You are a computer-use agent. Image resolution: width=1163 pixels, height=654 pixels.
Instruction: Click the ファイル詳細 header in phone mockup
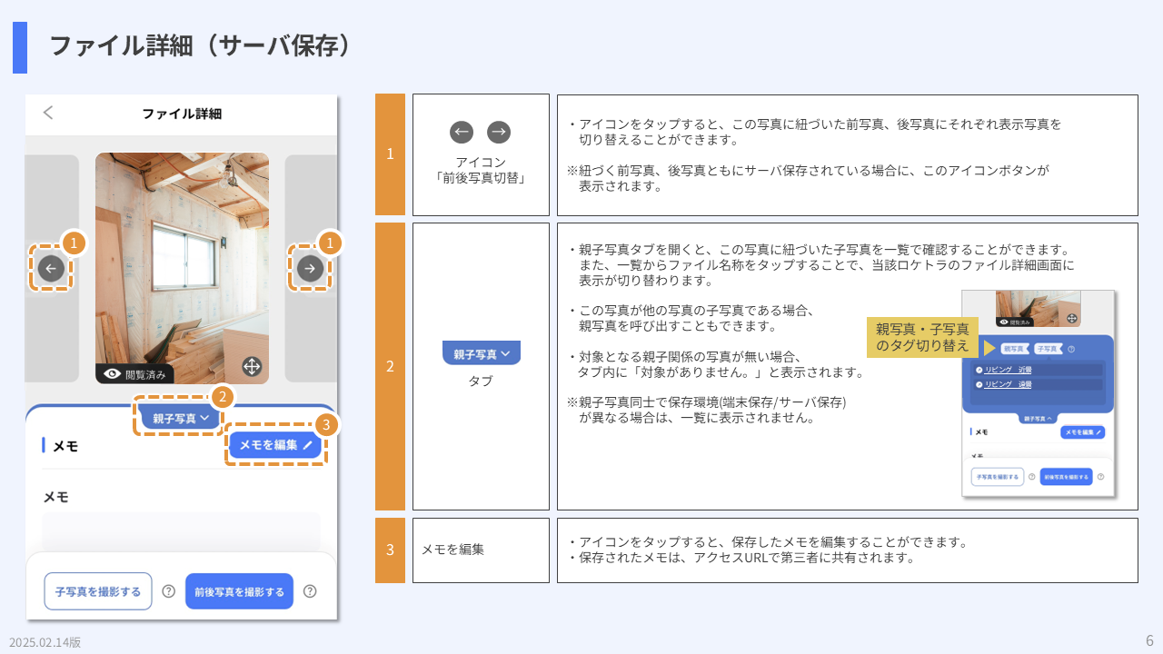pos(182,114)
